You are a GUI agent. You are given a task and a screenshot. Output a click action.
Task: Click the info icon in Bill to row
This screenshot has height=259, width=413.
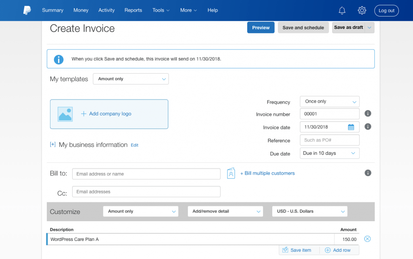[x=368, y=173]
